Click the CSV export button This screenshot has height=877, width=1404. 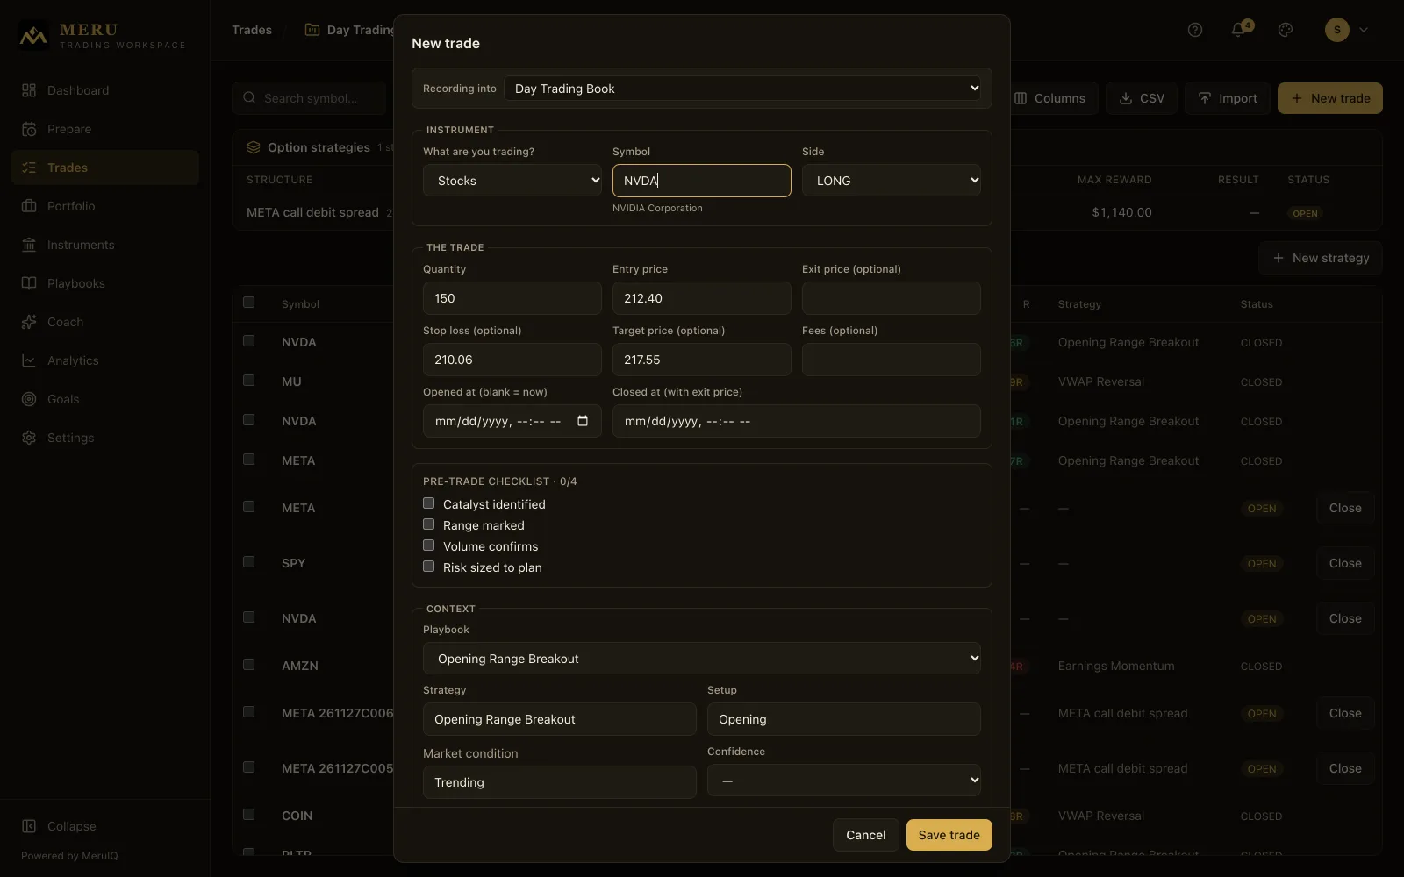click(x=1142, y=98)
